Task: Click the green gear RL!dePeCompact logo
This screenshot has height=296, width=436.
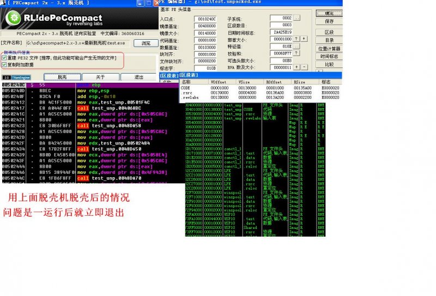Action: coord(13,18)
